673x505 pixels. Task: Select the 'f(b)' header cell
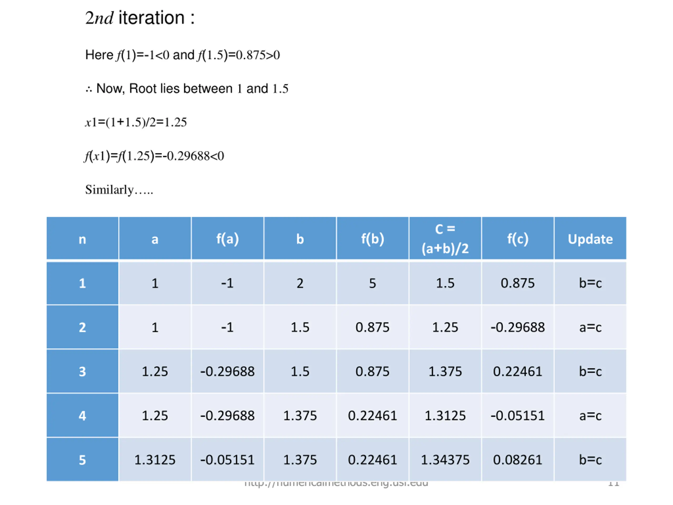(x=373, y=239)
